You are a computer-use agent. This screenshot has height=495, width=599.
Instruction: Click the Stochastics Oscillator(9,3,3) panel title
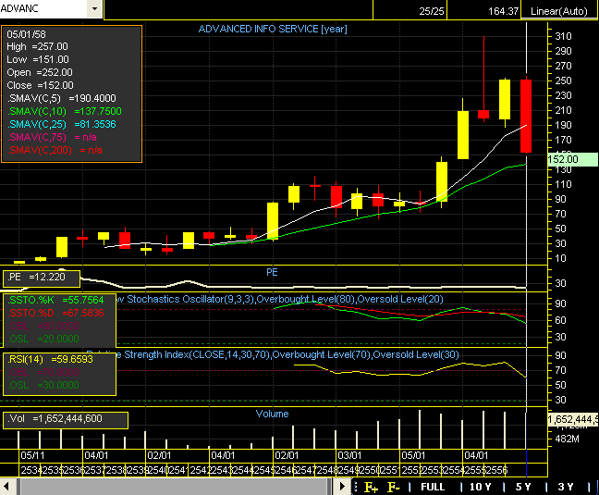(279, 299)
